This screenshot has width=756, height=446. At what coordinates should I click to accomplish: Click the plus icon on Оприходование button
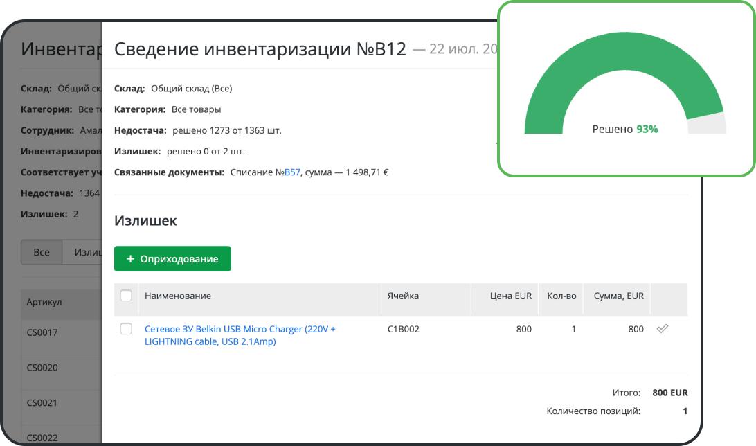pos(130,258)
